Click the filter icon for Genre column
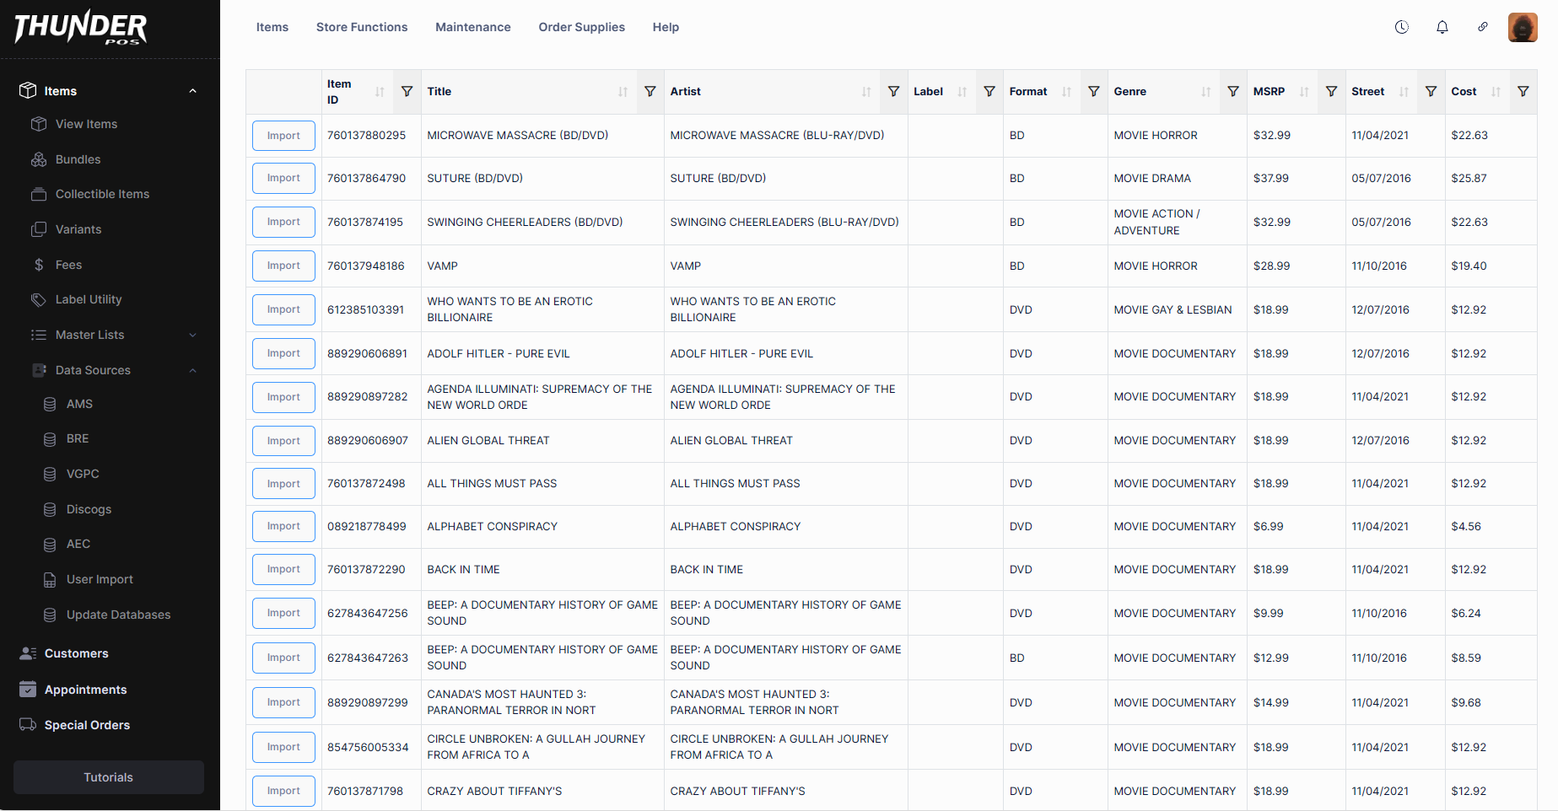 click(x=1232, y=92)
